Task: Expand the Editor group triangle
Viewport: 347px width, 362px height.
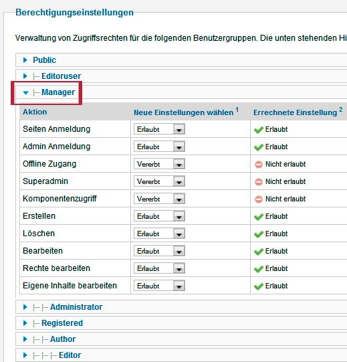Action: tap(25, 355)
